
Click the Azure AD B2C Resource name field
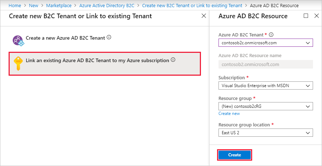click(x=265, y=64)
